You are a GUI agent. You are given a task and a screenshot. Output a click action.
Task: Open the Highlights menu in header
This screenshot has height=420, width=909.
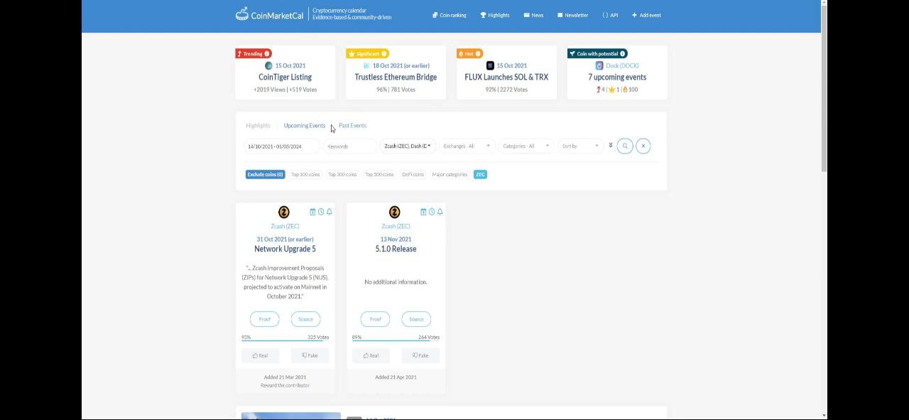point(495,15)
